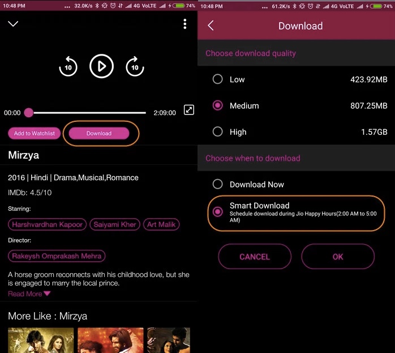
Task: Add Mirzya to Watchlist
Action: 35,133
